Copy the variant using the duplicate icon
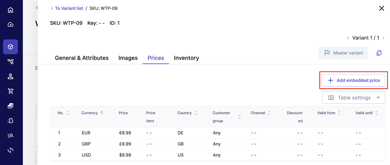Viewport: 390px width, 165px height. click(x=379, y=53)
